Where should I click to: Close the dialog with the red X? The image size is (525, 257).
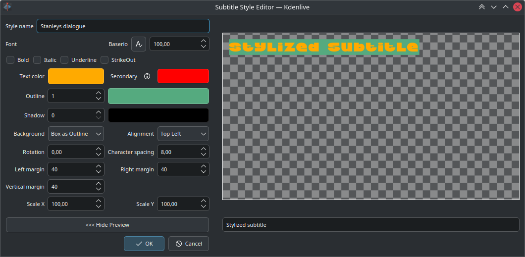pos(517,7)
